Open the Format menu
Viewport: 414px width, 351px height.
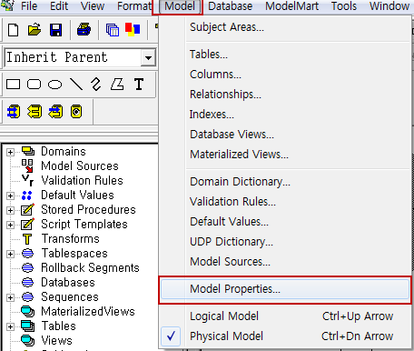(134, 5)
